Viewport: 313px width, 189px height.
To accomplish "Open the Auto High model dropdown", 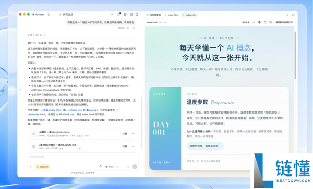I will tap(114, 167).
